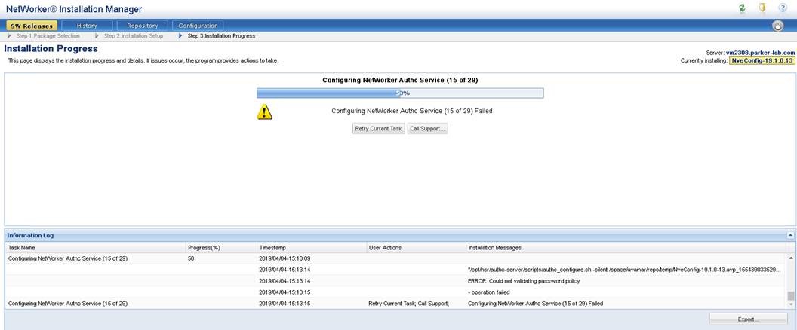797x330 pixels.
Task: Click 'Retry Current Task; Call Support;' cell
Action: [408, 304]
